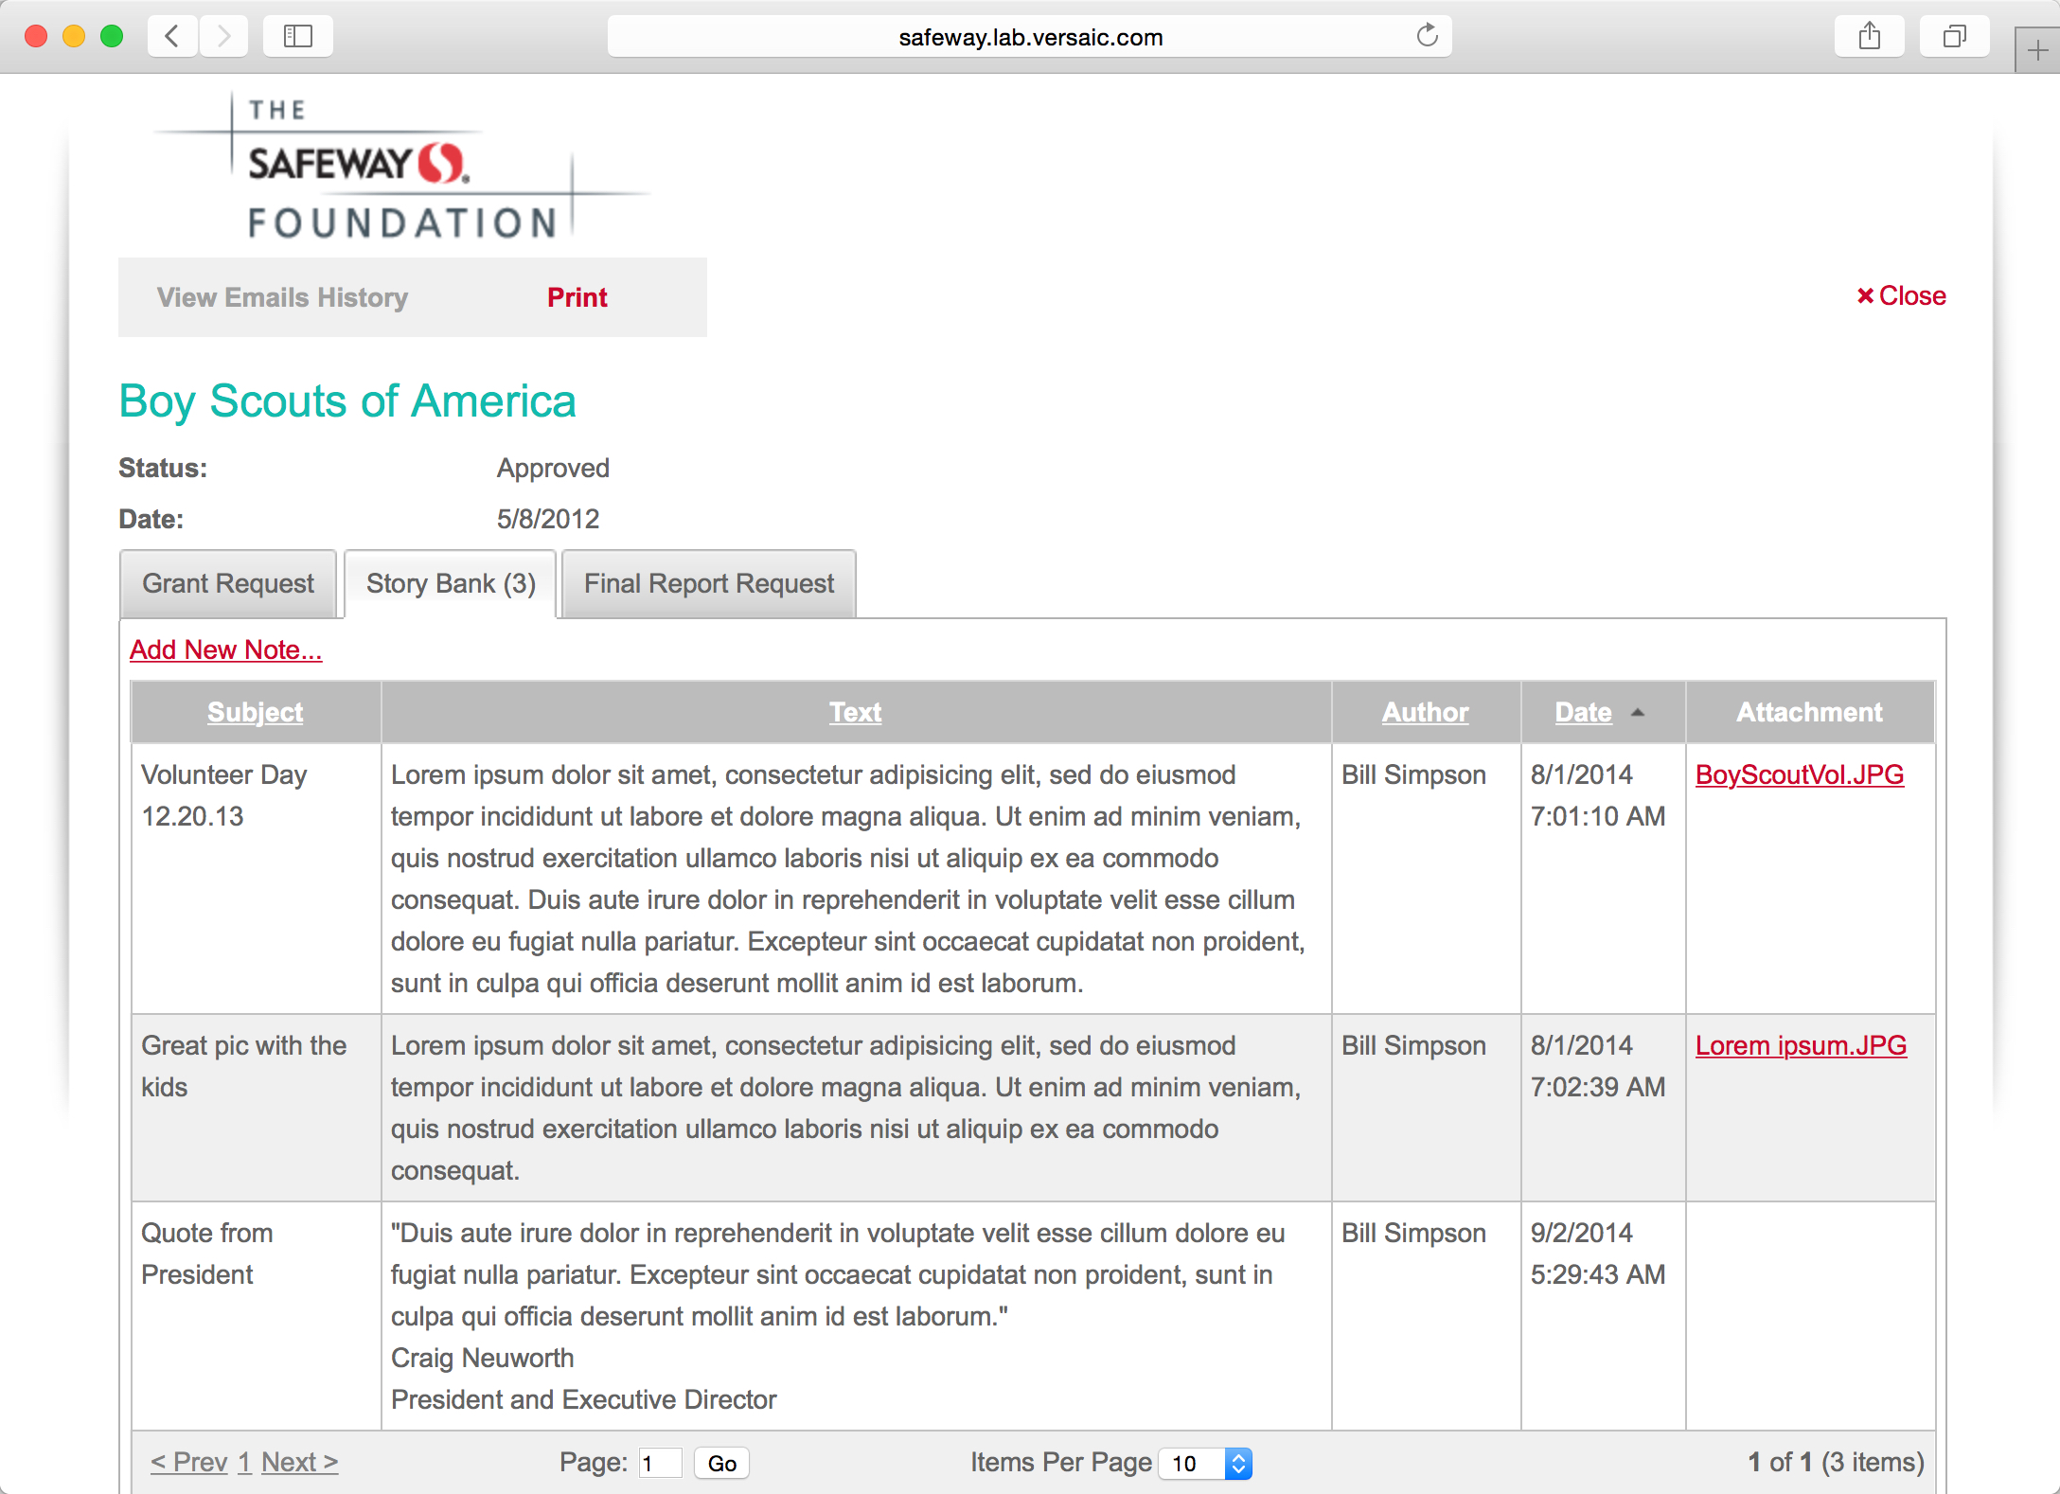
Task: Click the Attachment column header
Action: pos(1809,712)
